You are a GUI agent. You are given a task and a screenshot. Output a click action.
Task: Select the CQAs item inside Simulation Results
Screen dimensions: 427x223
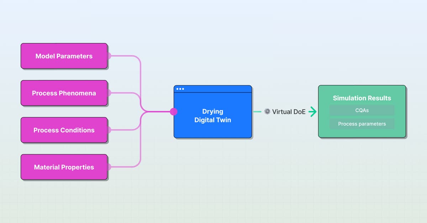point(362,110)
